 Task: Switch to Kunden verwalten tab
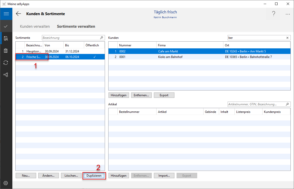[x=35, y=26]
